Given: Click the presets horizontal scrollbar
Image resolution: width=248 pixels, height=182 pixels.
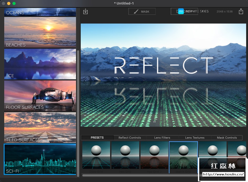Looking at the screenshot, I should [140, 175].
